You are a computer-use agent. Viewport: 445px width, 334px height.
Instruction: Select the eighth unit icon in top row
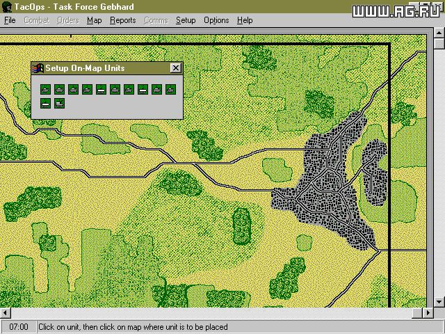coord(143,90)
